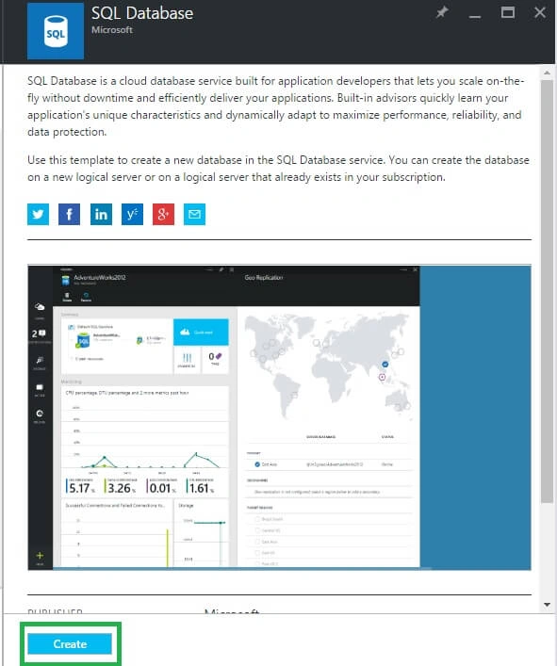The height and width of the screenshot is (666, 557).
Task: Open the dashboard preview screenshot
Action: point(280,417)
